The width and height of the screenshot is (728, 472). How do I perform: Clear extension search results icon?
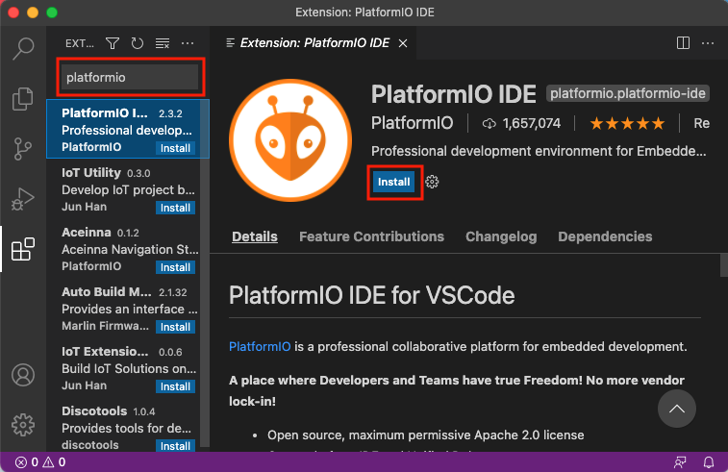point(163,43)
